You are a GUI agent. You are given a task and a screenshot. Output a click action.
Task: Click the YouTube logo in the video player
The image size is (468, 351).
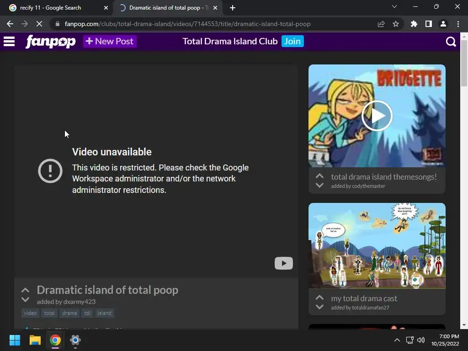pyautogui.click(x=283, y=263)
